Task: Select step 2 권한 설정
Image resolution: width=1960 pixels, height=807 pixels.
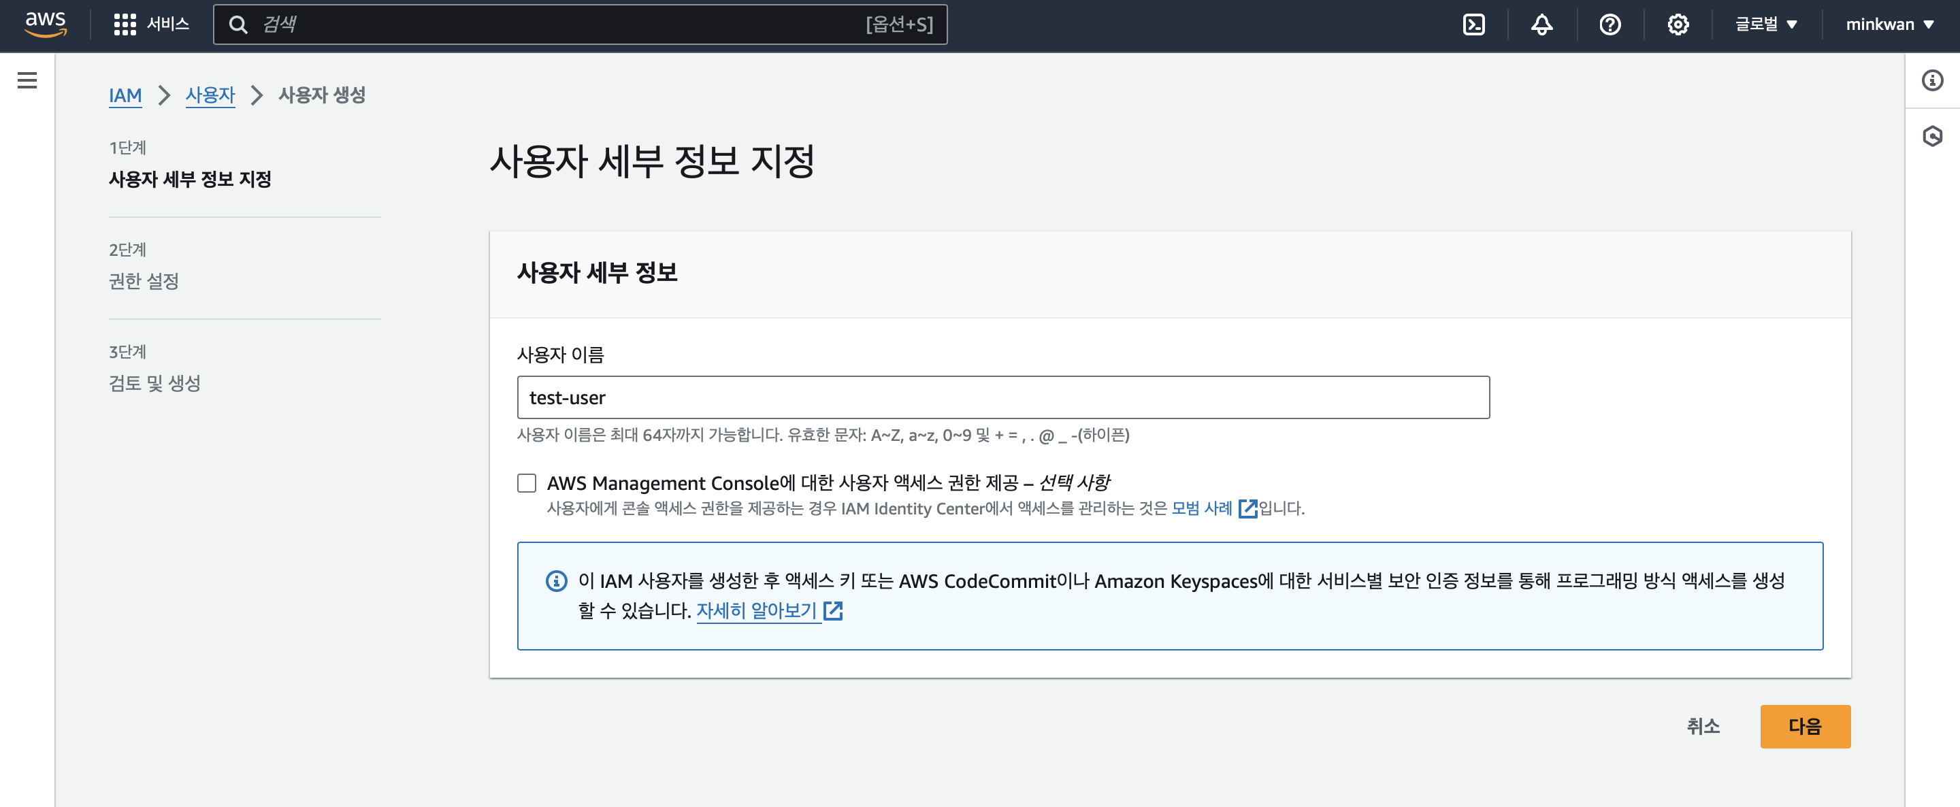Action: (x=144, y=280)
